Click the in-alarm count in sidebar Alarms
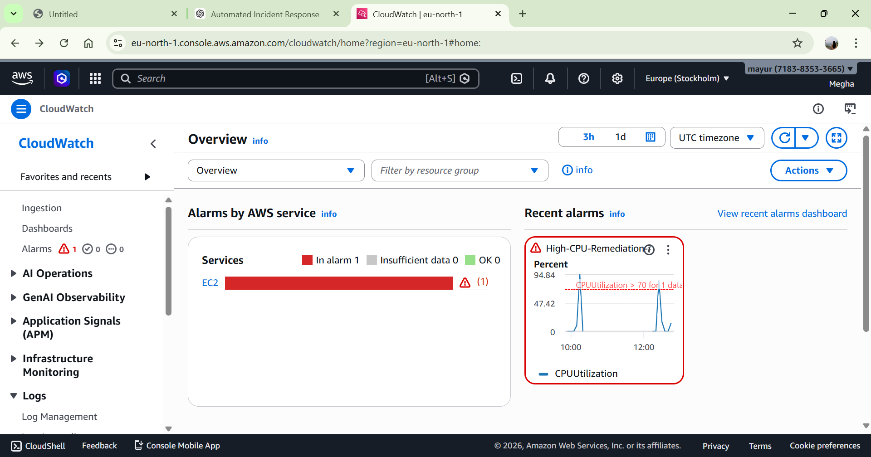This screenshot has width=871, height=457. pyautogui.click(x=68, y=249)
